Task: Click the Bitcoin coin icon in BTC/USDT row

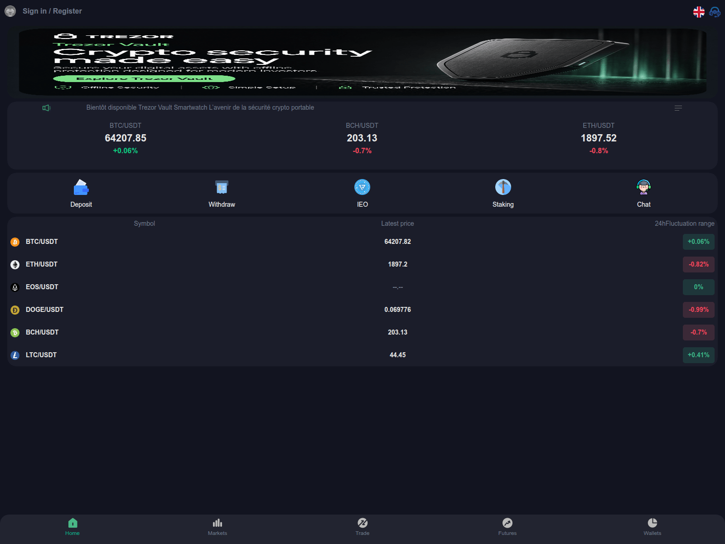Action: [15, 242]
